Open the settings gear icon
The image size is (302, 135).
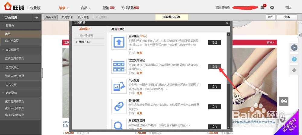pyautogui.click(x=272, y=8)
